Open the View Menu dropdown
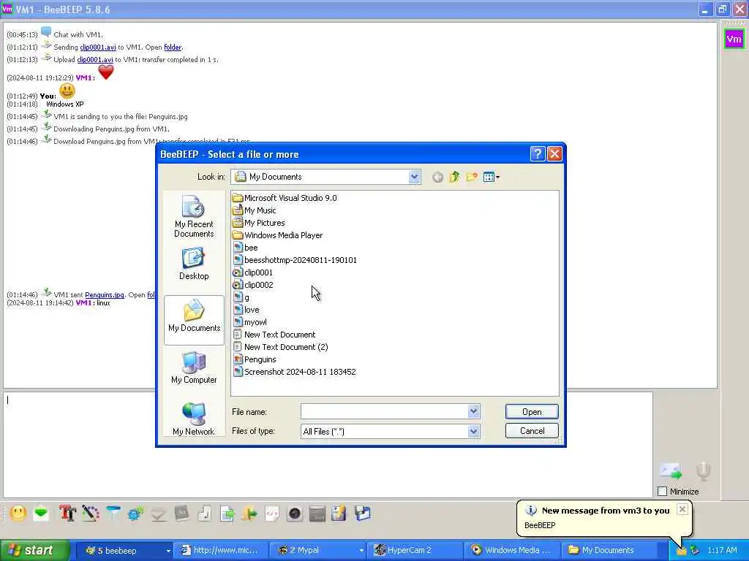Screen dimensions: 749x561 tap(491, 177)
